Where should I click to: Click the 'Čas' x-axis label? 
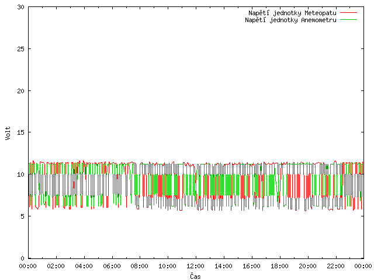[x=195, y=276]
